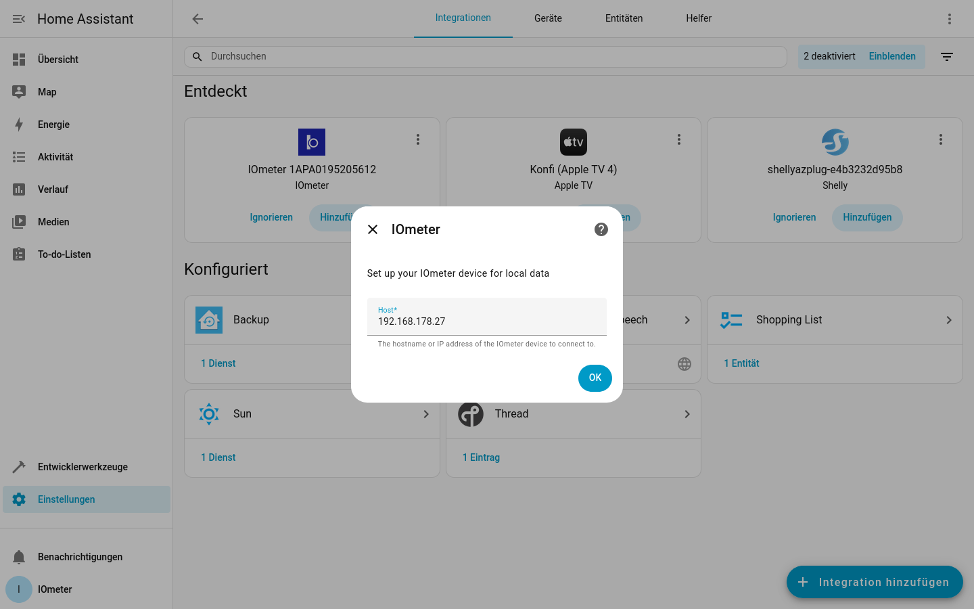Confirm the IOmeter setup with OK
Viewport: 974px width, 609px height.
595,378
